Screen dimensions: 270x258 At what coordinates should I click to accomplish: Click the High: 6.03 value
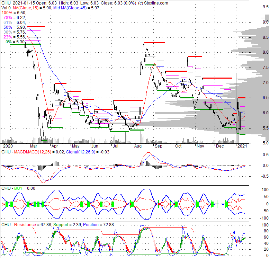point(68,3)
